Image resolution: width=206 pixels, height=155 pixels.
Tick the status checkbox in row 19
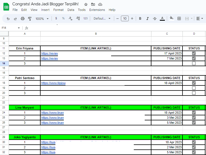coord(194,88)
